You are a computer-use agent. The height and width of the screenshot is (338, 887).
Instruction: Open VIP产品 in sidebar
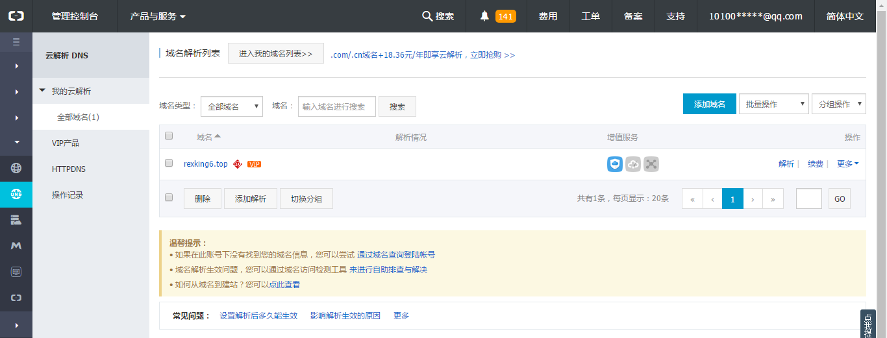point(91,143)
